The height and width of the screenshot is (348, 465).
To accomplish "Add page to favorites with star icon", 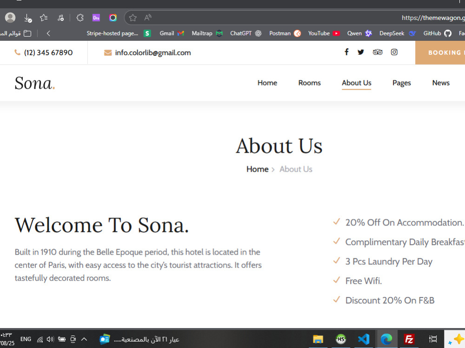I will 133,18.
